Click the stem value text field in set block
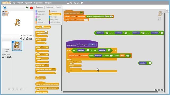The image size is (170, 95). tap(86, 20)
